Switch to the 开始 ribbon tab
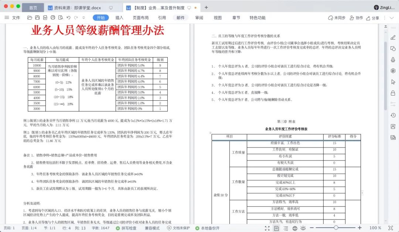 101,18
